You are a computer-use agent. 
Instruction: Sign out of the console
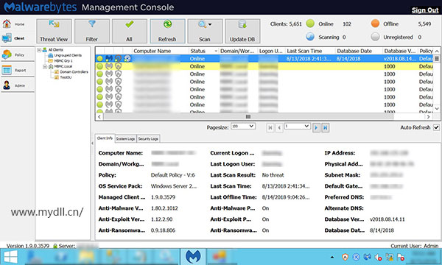(x=425, y=10)
